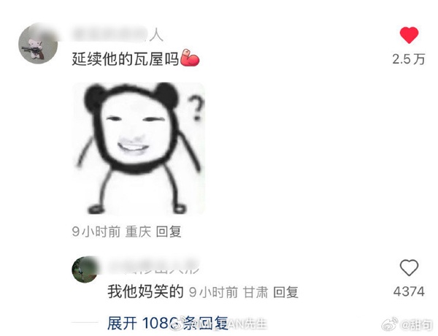Viewport: 438px width, 336px height.
Task: Open the panda-head meme image
Action: click(x=139, y=148)
